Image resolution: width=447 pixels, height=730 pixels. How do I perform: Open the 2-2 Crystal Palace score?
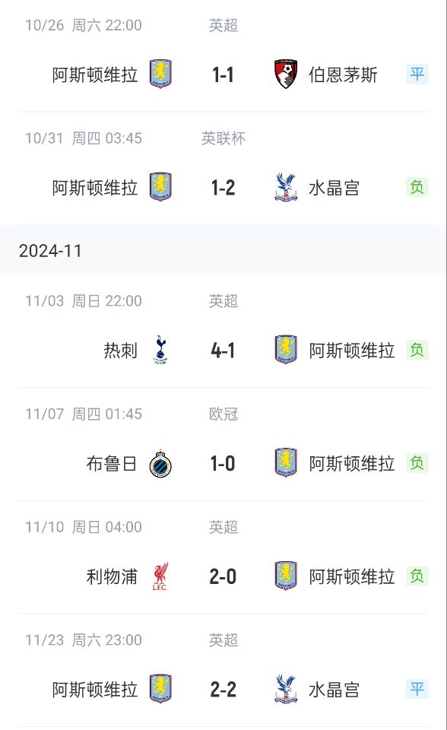[x=223, y=690]
